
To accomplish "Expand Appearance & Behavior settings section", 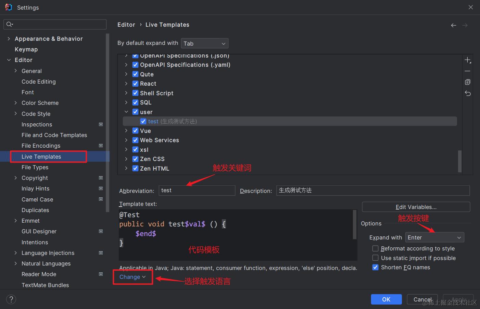I will [9, 39].
